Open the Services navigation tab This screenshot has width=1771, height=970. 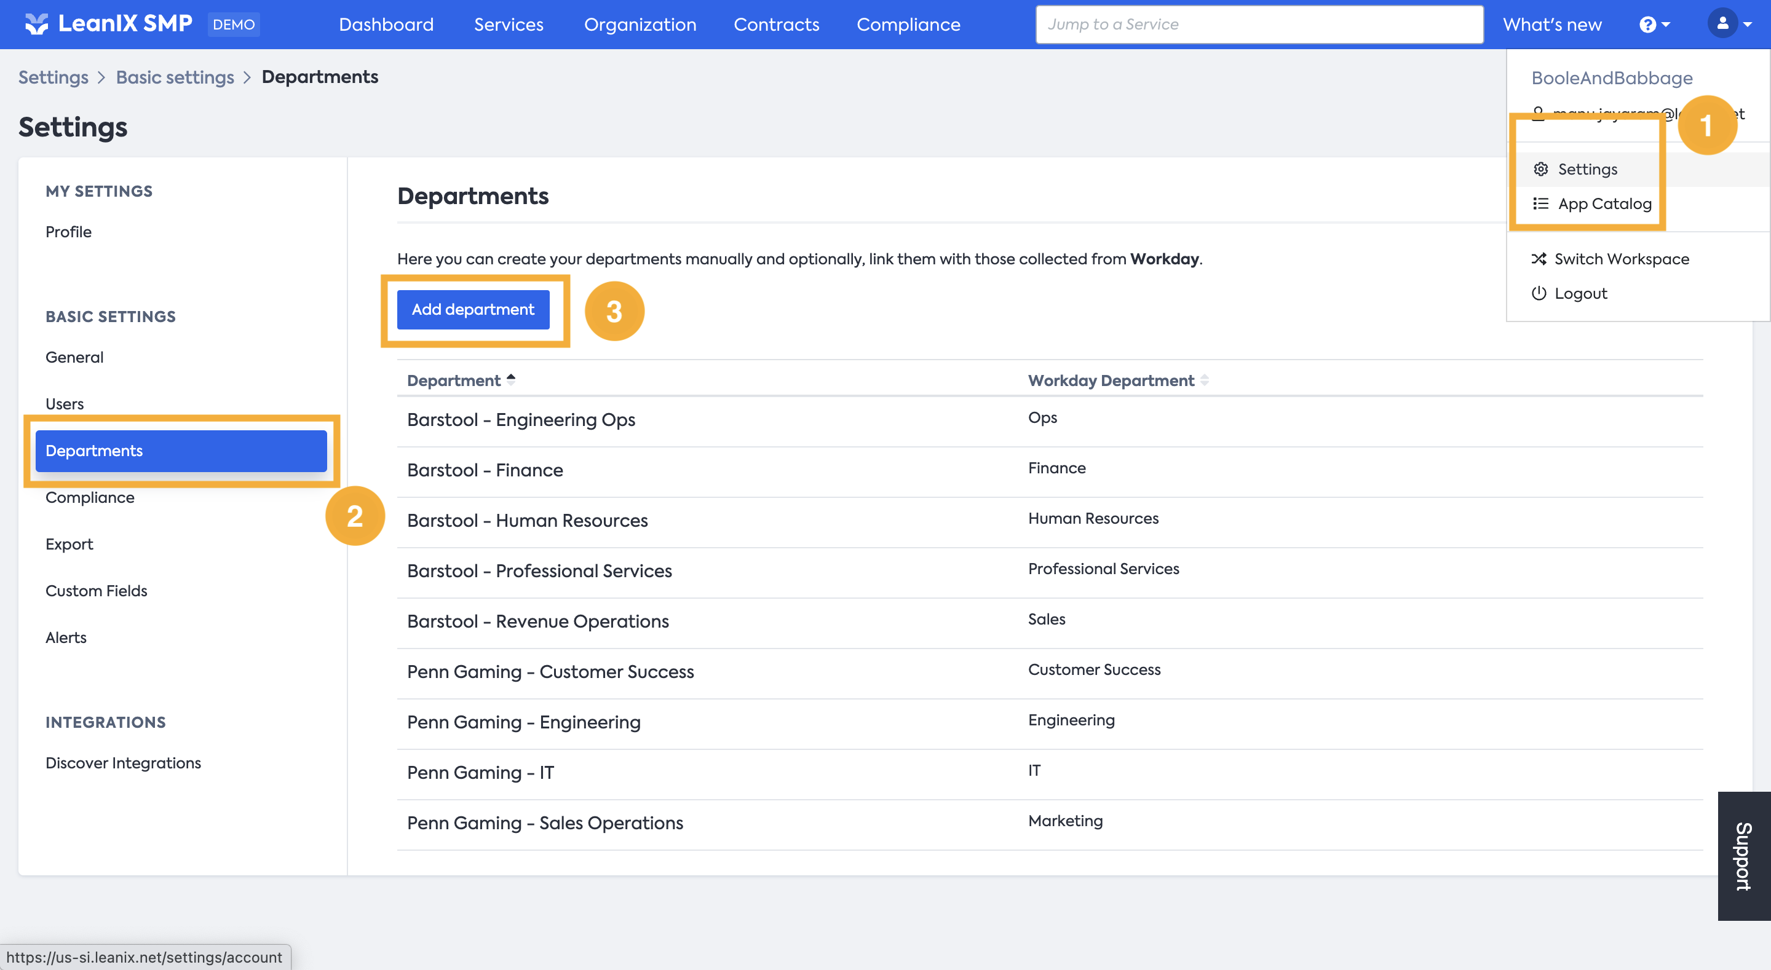508,25
